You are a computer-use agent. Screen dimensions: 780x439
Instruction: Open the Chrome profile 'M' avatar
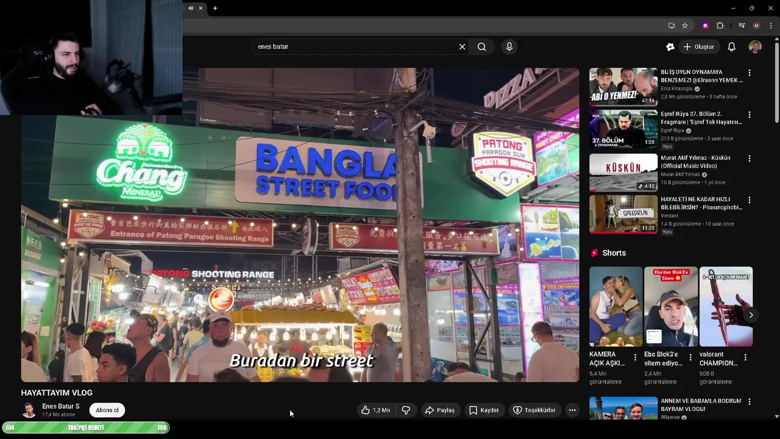[756, 26]
